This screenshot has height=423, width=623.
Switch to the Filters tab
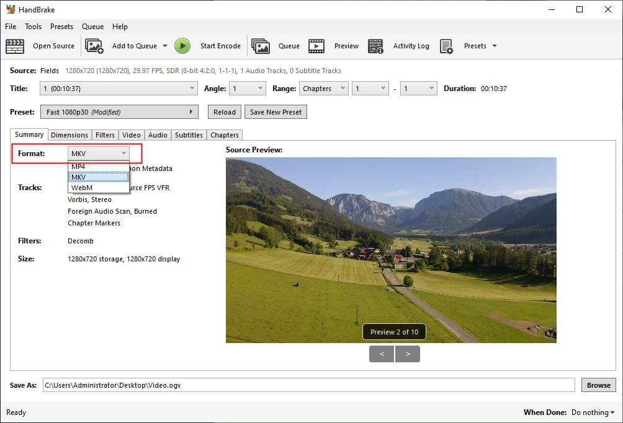(x=105, y=135)
